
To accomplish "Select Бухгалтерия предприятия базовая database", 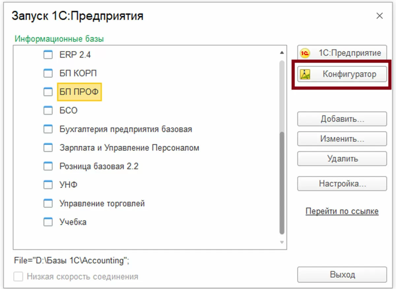I will (x=125, y=129).
